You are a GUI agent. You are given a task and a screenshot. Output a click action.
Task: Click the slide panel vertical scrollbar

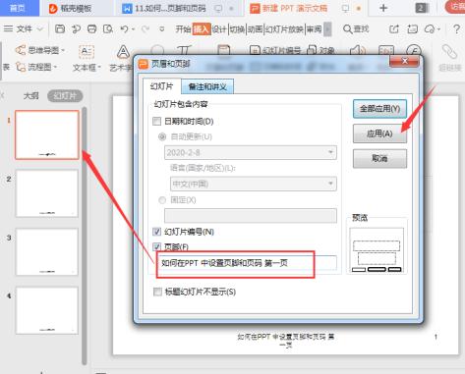coord(85,236)
